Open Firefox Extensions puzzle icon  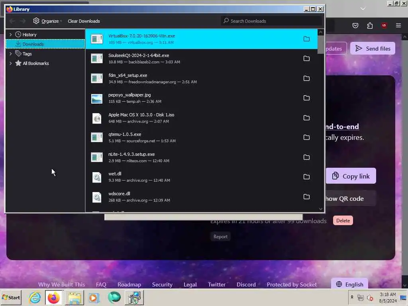[x=370, y=25]
